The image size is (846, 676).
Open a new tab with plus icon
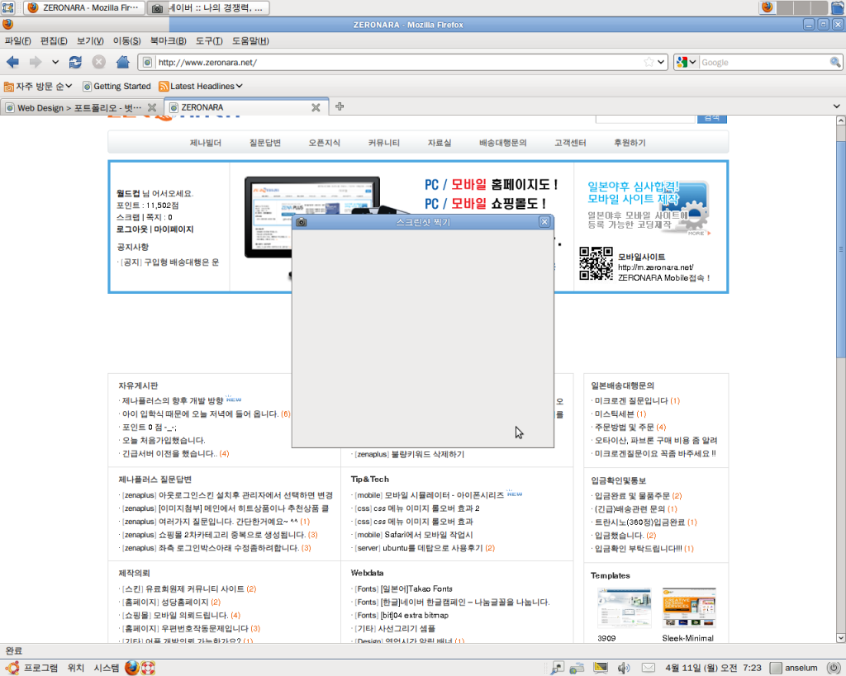340,106
